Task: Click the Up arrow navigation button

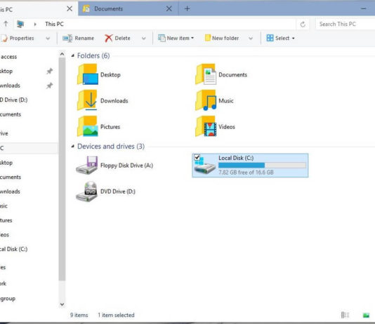Action: (6, 24)
